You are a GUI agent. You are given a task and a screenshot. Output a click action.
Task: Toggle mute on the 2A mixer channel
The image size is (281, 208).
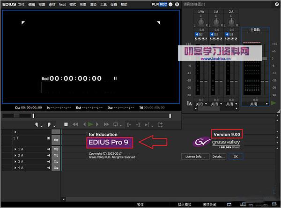click(227, 34)
